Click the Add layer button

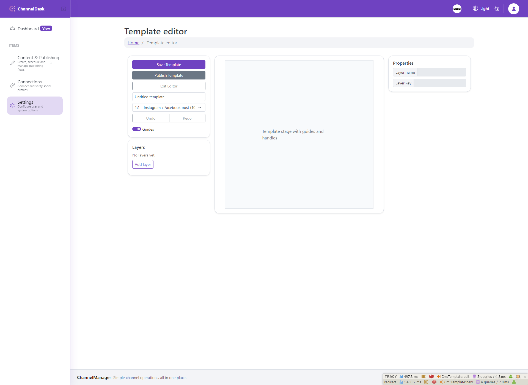[143, 164]
